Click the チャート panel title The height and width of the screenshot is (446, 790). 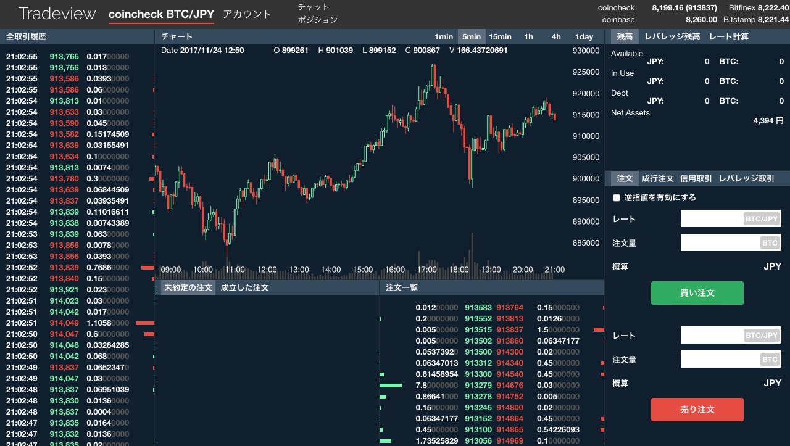(177, 36)
